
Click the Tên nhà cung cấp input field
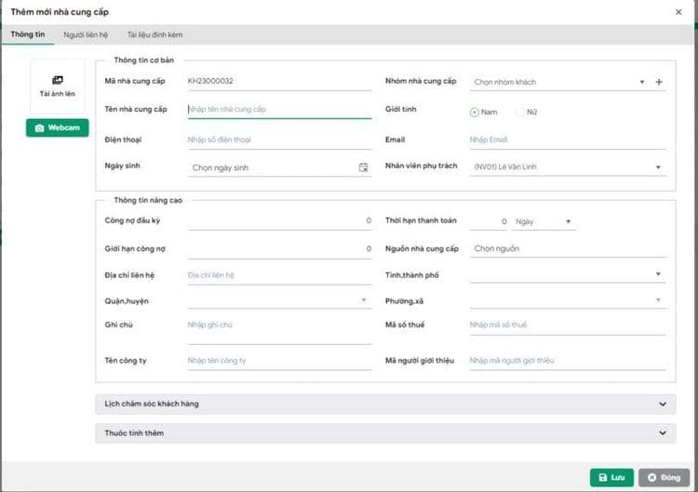[x=279, y=110]
